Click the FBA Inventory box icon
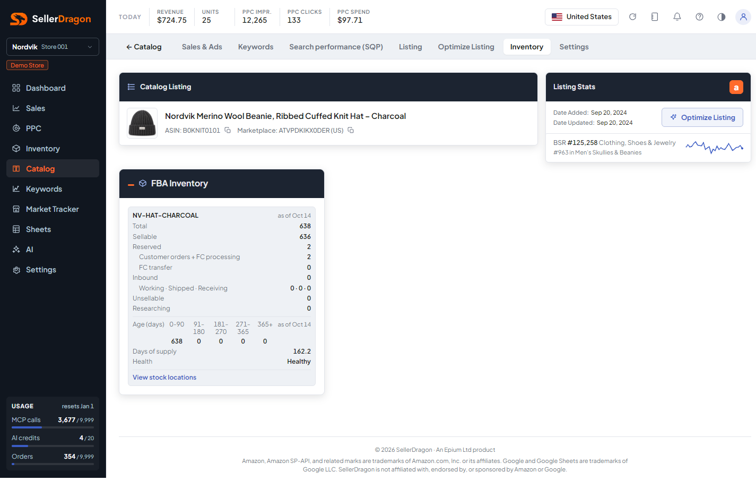The image size is (756, 489). 143,183
